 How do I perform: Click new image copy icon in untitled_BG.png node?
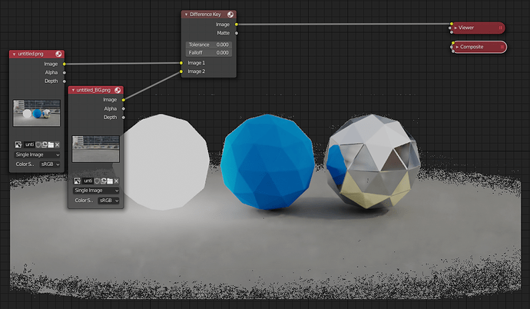pyautogui.click(x=104, y=181)
